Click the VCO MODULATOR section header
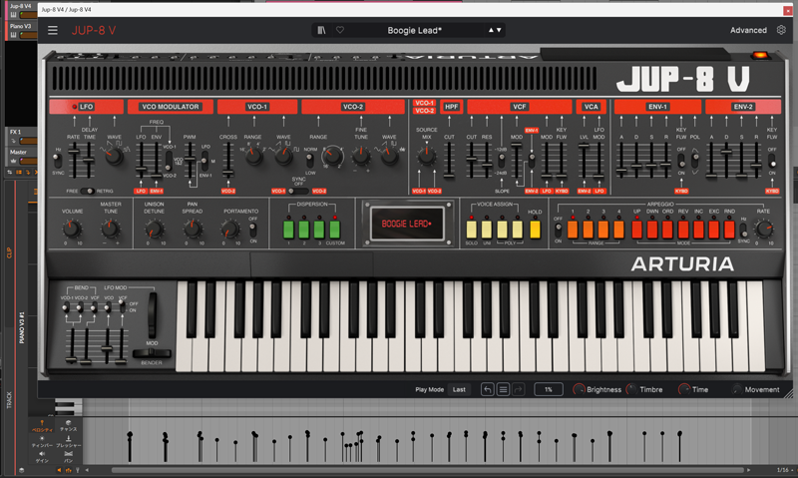Image resolution: width=798 pixels, height=478 pixels. click(x=170, y=107)
